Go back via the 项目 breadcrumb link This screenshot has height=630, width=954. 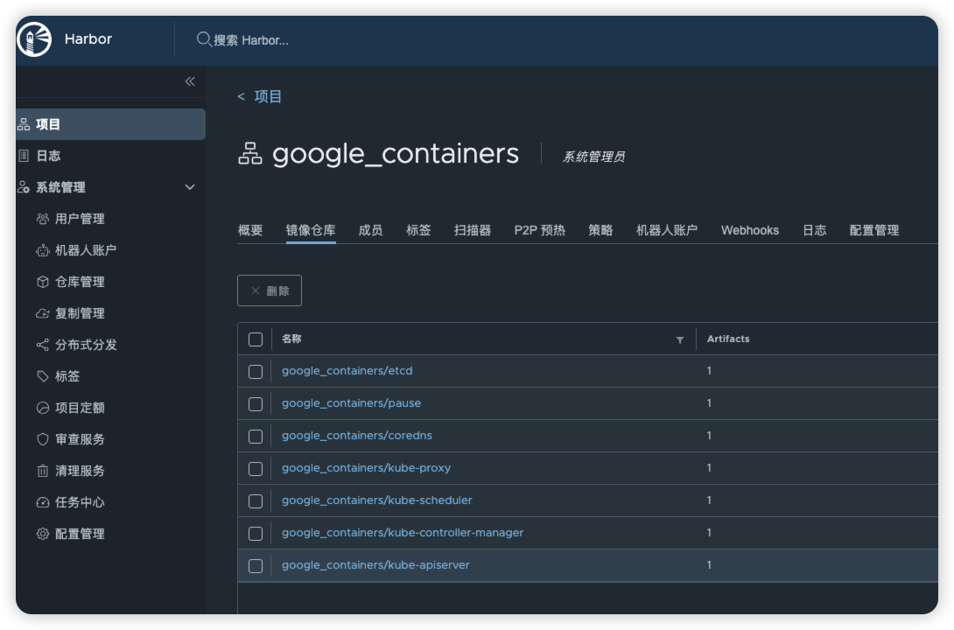[x=268, y=97]
